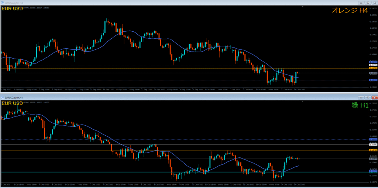Maximize the EURUSD H4 chart window
The height and width of the screenshot is (188, 378).
point(367,3)
